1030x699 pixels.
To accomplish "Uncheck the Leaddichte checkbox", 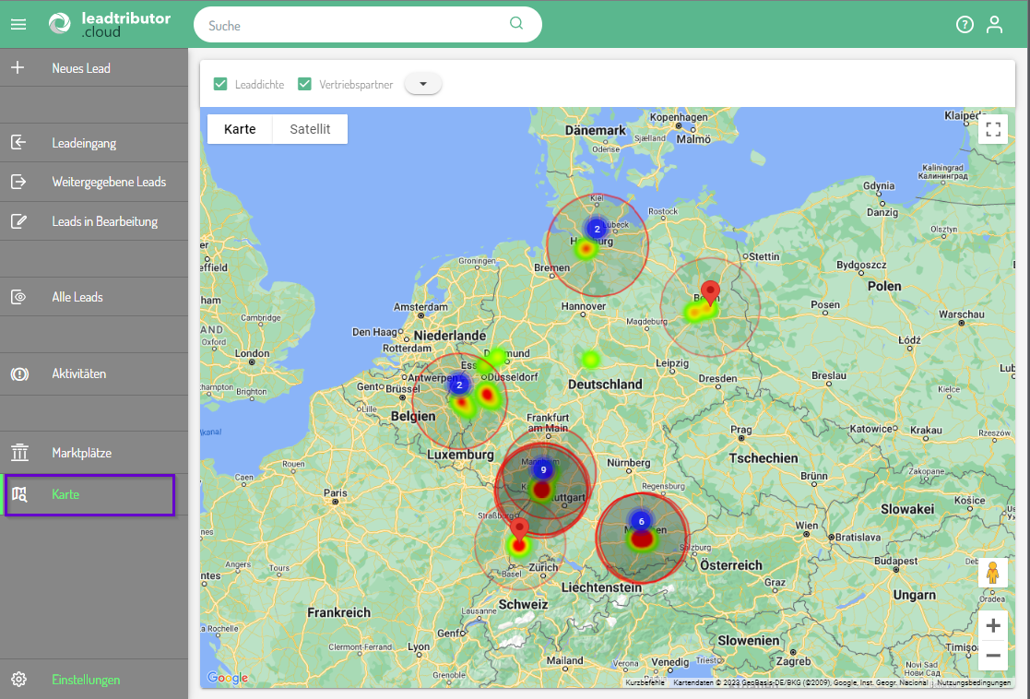I will click(220, 84).
